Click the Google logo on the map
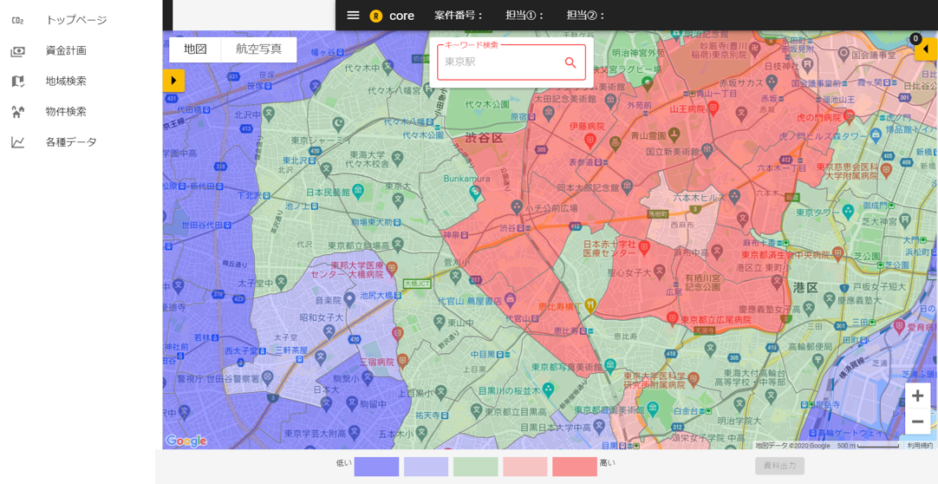This screenshot has width=938, height=484. pyautogui.click(x=186, y=441)
